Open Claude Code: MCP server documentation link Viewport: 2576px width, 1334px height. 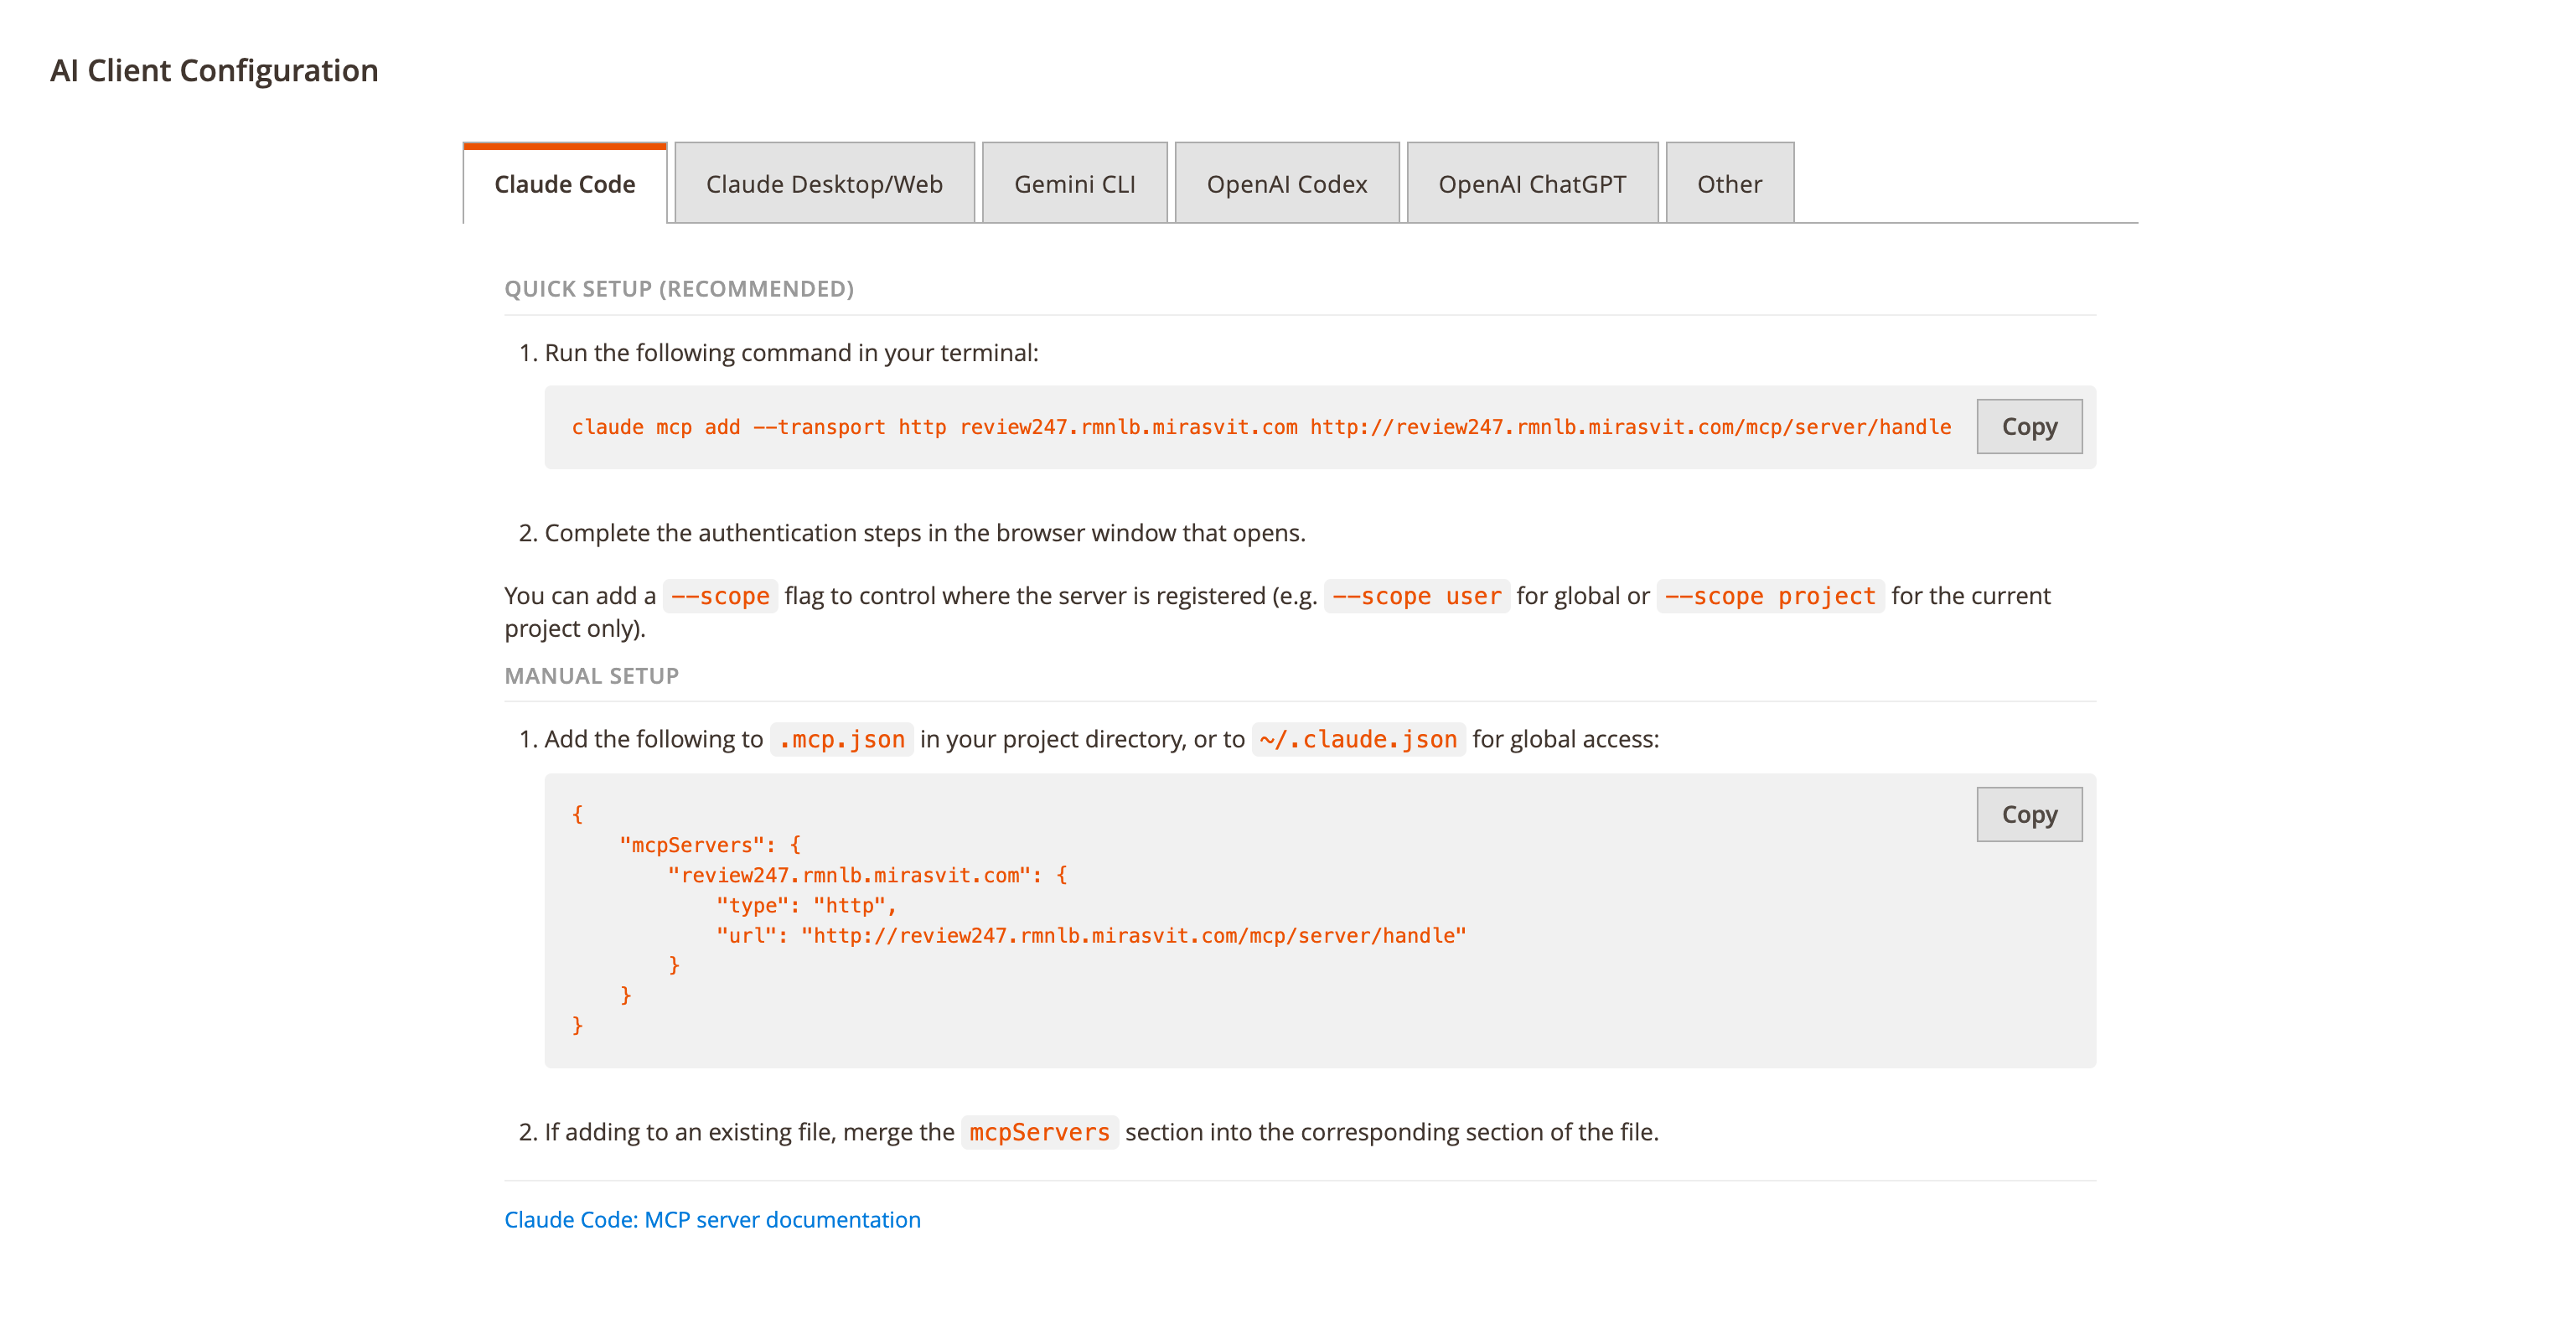[x=712, y=1219]
